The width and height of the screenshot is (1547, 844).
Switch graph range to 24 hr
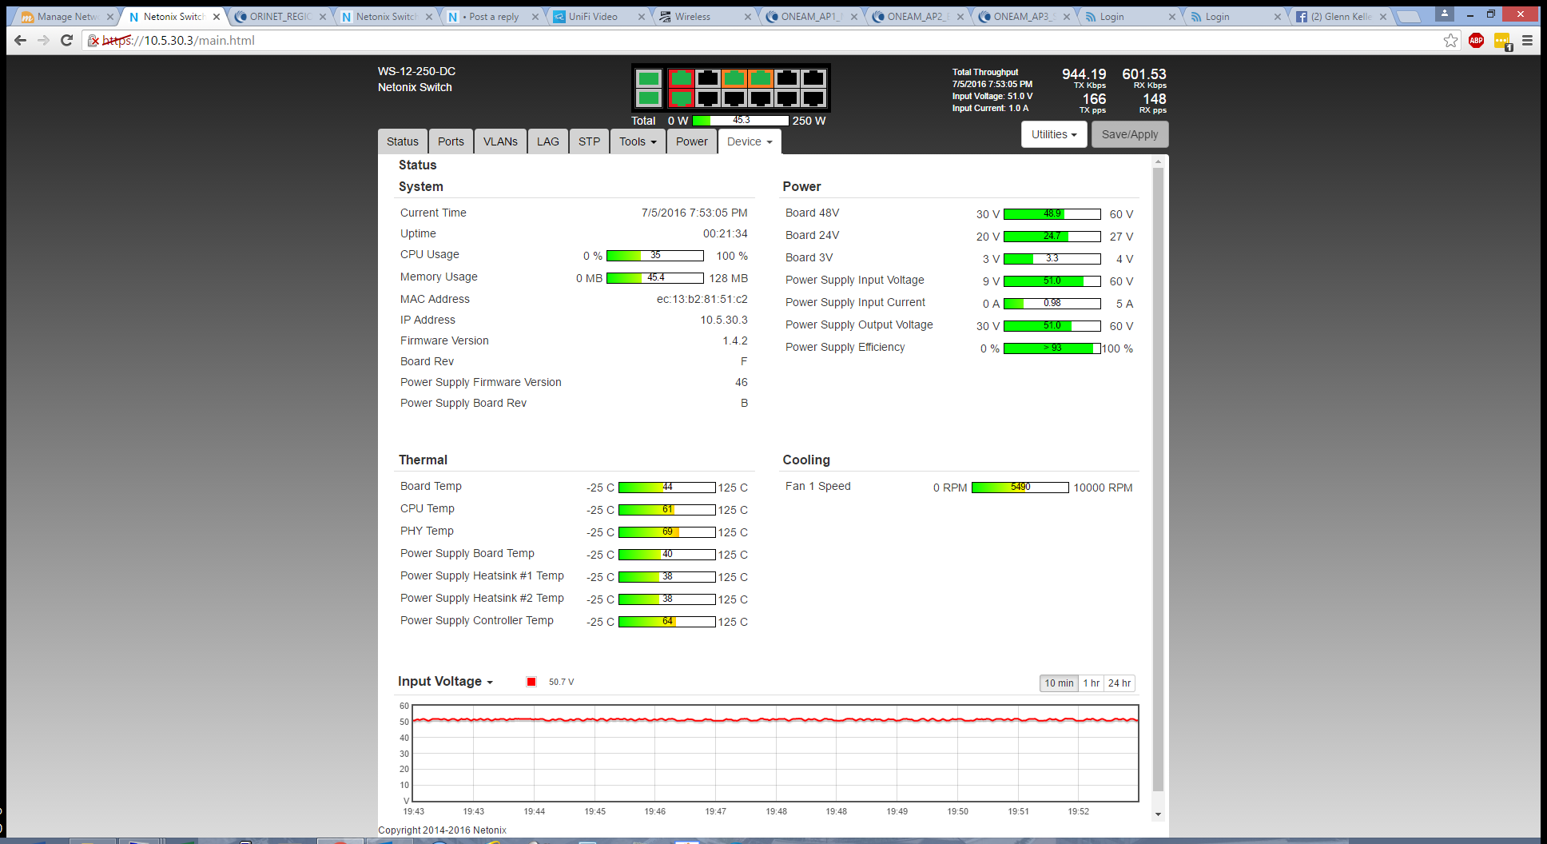pos(1119,683)
